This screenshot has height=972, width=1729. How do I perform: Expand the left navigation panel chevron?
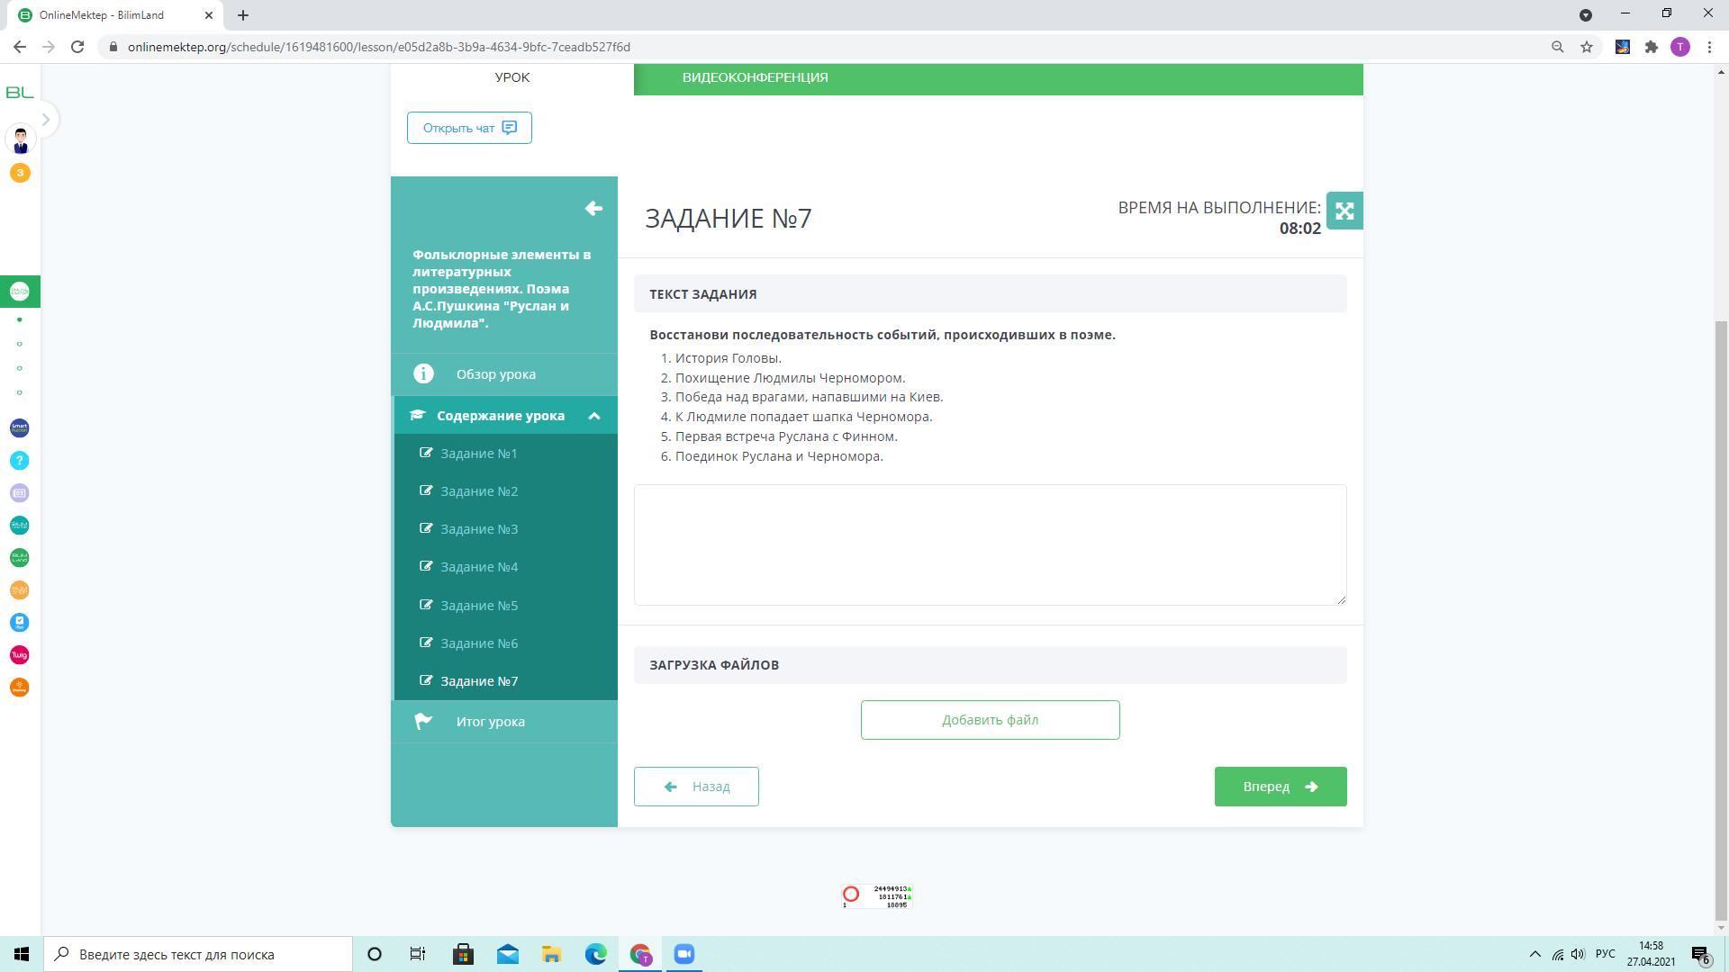46,120
